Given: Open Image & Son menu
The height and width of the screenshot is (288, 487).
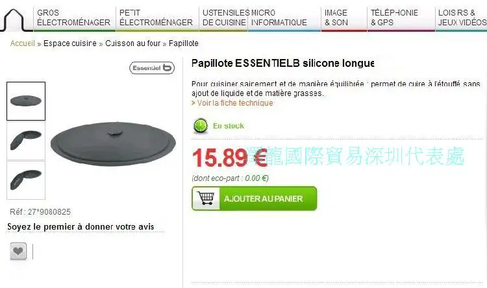Looking at the screenshot, I should coord(336,18).
